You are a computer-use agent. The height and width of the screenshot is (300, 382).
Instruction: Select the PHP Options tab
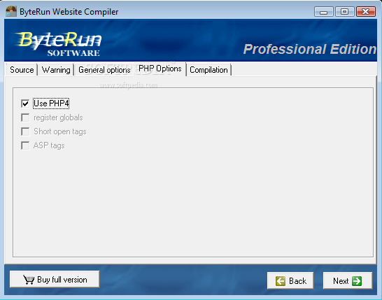tap(160, 69)
